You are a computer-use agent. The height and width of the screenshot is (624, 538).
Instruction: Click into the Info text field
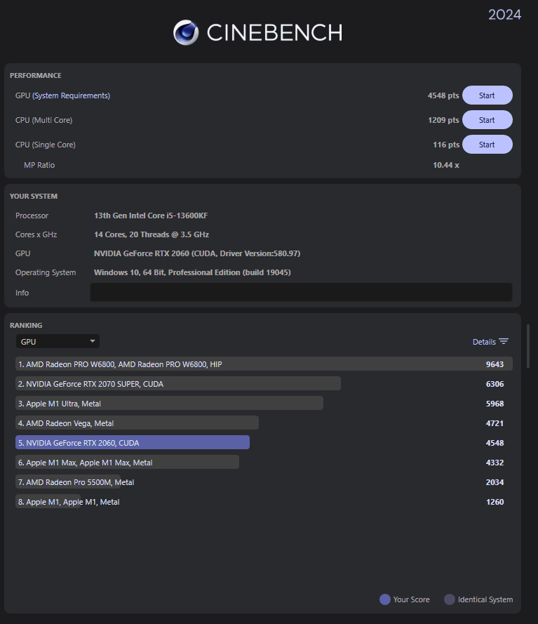(x=301, y=293)
